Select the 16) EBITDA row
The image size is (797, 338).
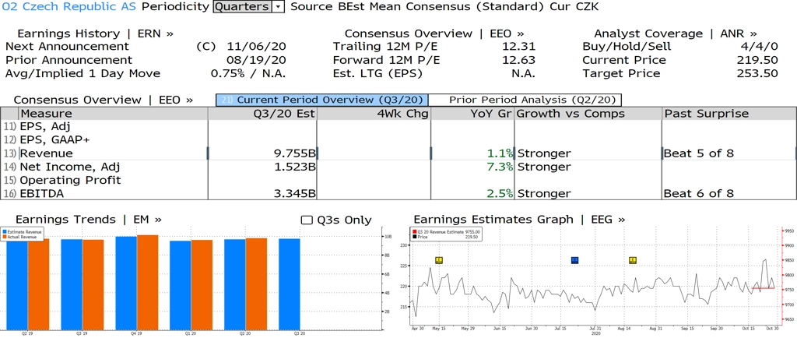click(398, 194)
